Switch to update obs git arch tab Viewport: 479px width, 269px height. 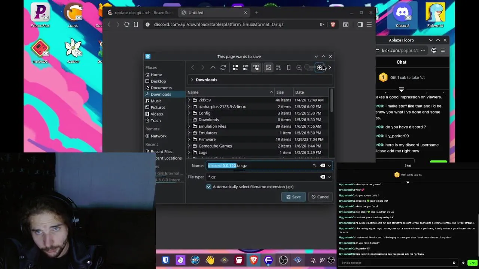pyautogui.click(x=140, y=13)
